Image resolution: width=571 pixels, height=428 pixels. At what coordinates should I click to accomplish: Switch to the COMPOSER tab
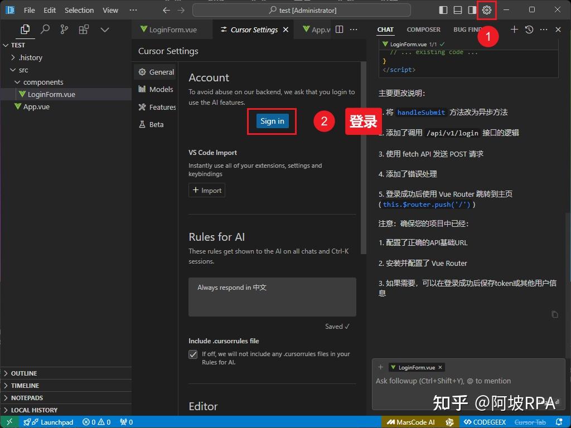(424, 30)
